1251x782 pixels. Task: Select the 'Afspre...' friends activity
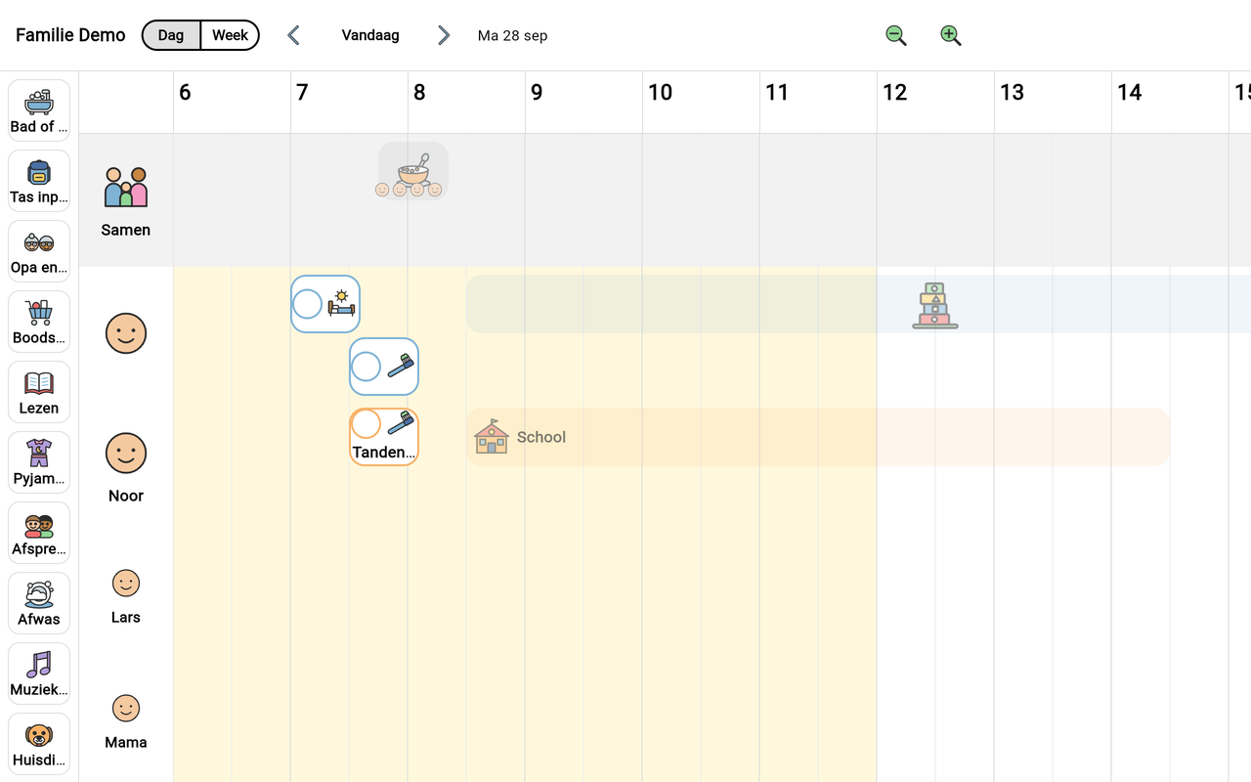tap(39, 533)
